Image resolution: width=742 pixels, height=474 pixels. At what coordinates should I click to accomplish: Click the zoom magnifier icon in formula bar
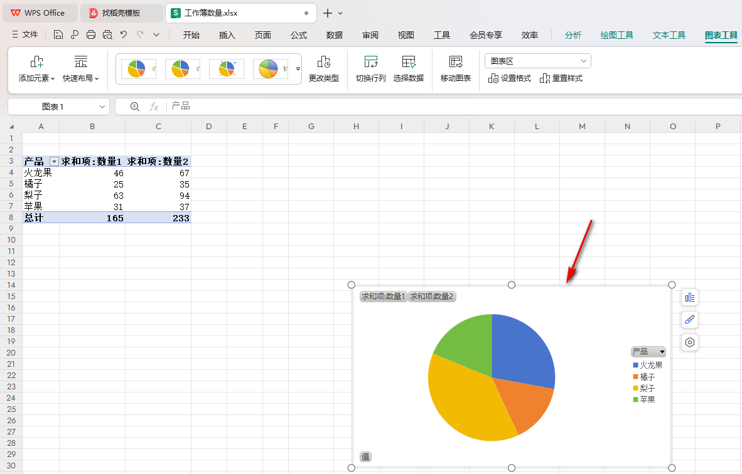(x=135, y=107)
